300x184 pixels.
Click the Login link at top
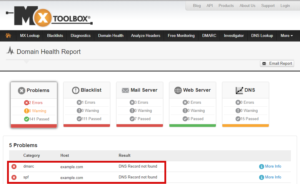[285, 6]
